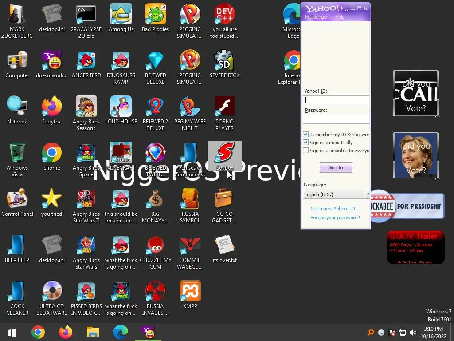
Task: Open the MARK ZUCKERBERG desktop icon
Action: 17,21
